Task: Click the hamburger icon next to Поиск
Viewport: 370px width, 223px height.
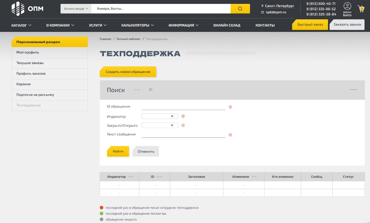Action: click(x=150, y=89)
